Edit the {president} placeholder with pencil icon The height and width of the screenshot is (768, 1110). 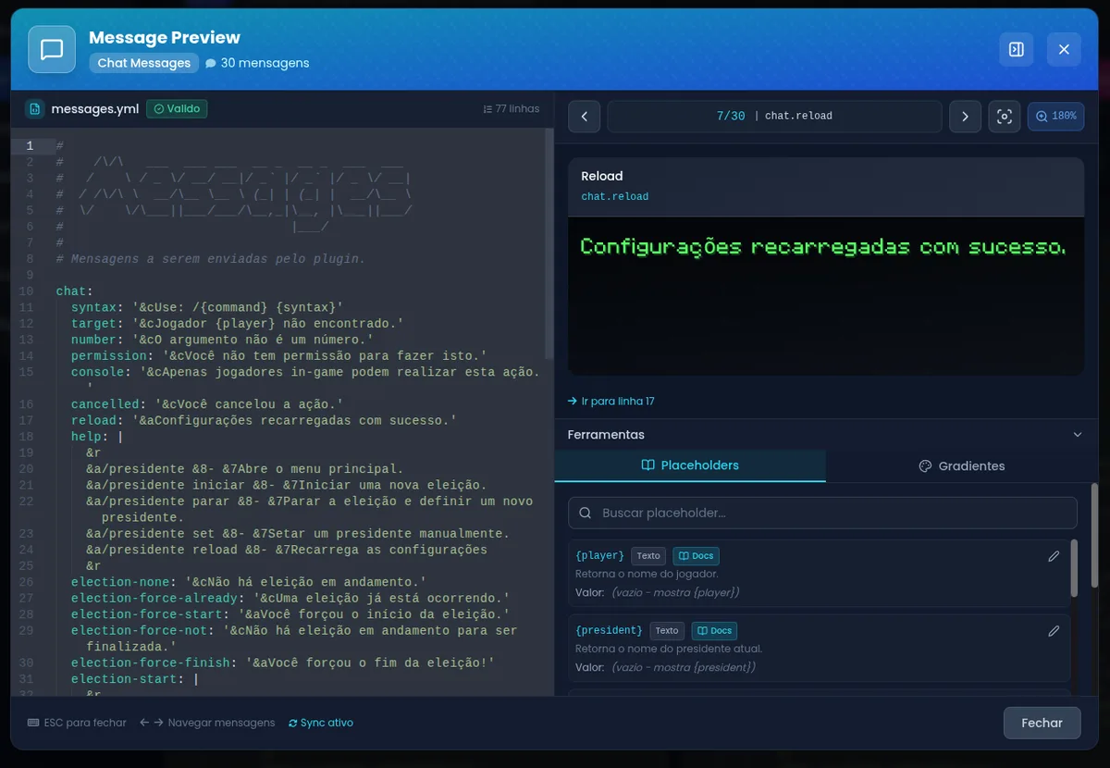[1054, 631]
